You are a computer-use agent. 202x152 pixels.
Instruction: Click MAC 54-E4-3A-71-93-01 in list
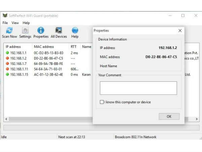coord(48,69)
